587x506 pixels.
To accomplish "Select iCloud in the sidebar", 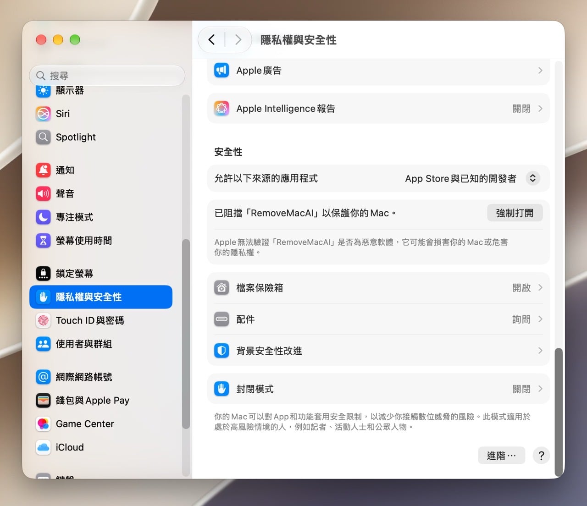I will click(x=101, y=447).
